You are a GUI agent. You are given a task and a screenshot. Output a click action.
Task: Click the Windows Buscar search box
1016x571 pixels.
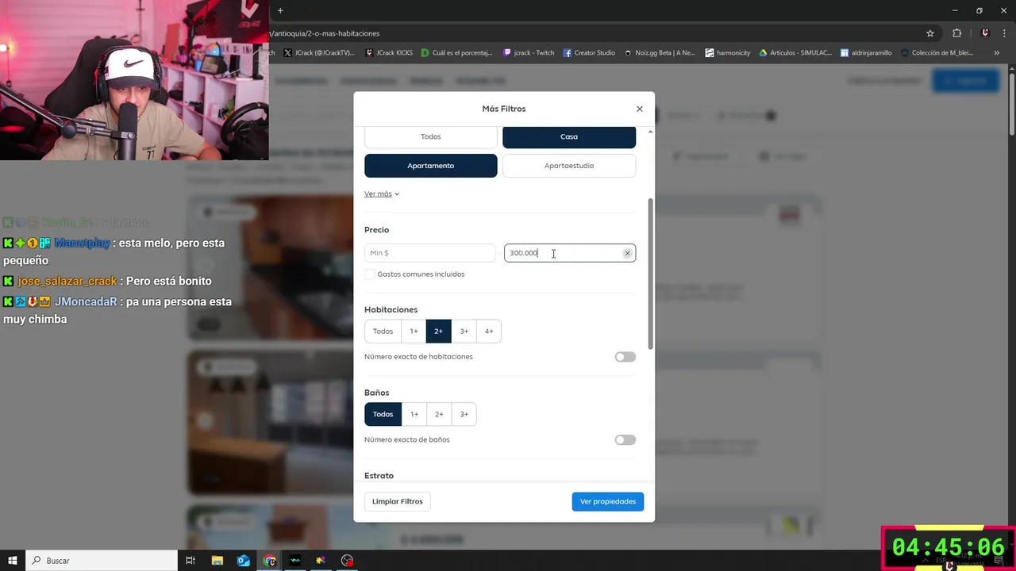[102, 561]
